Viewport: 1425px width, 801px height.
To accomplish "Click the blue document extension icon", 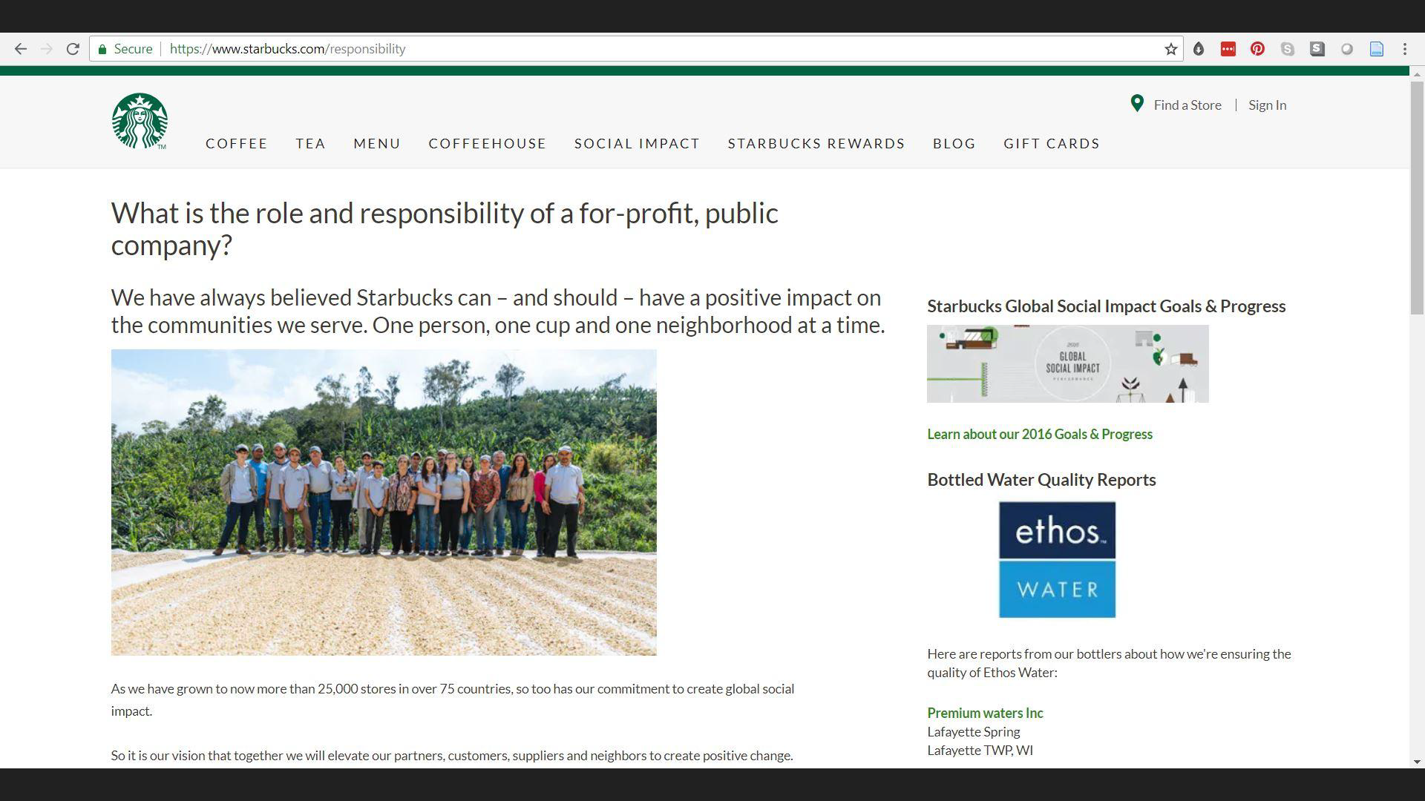I will [x=1377, y=49].
